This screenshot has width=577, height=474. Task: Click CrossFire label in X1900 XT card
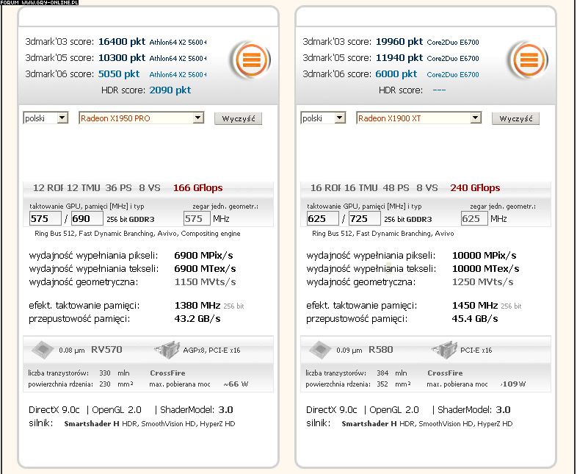(x=446, y=373)
